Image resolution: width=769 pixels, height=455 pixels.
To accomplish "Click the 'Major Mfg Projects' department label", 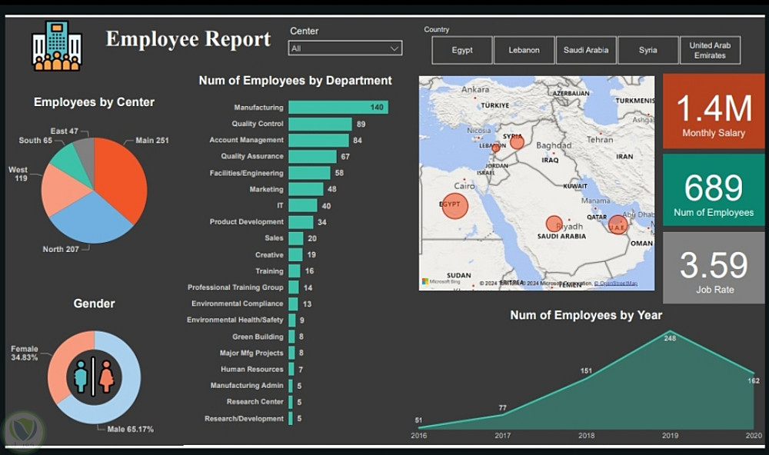I will point(251,353).
